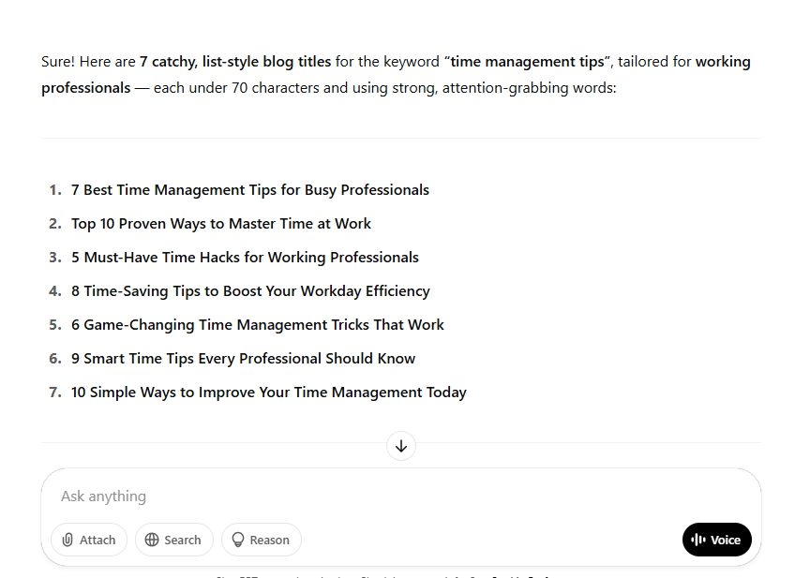795x578 pixels.
Task: Click title 'Top 10 Proven Ways to Master Time'
Action: click(221, 224)
